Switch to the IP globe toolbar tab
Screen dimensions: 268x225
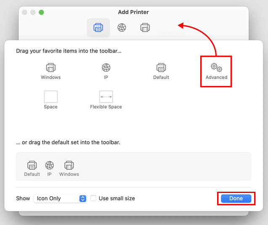point(122,28)
